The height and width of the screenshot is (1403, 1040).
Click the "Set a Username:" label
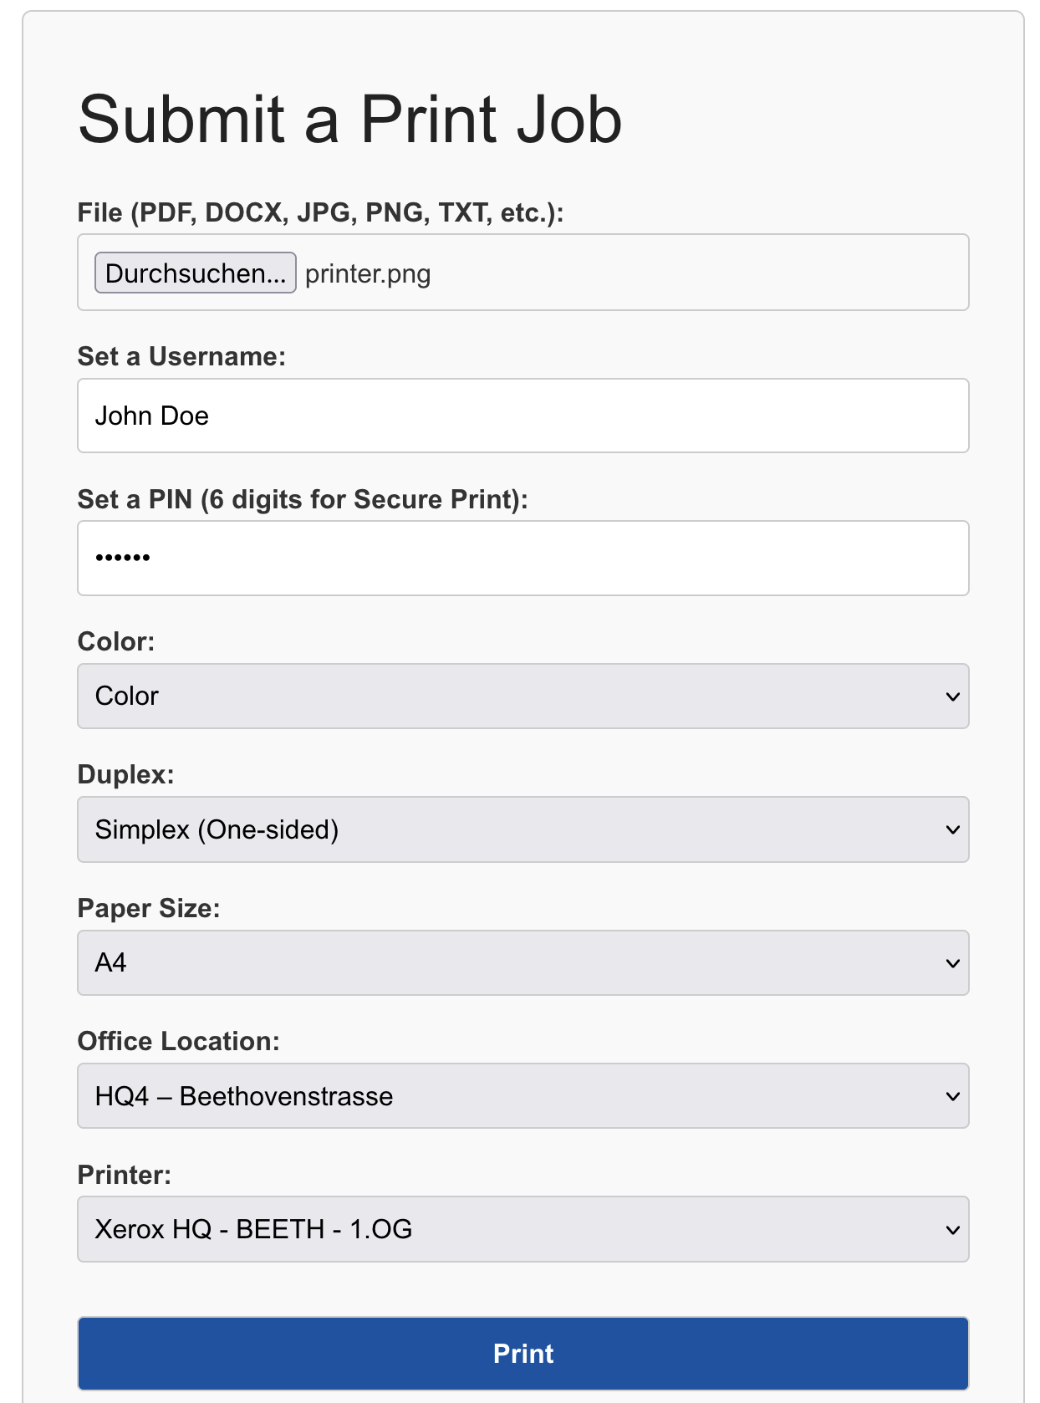click(x=181, y=356)
